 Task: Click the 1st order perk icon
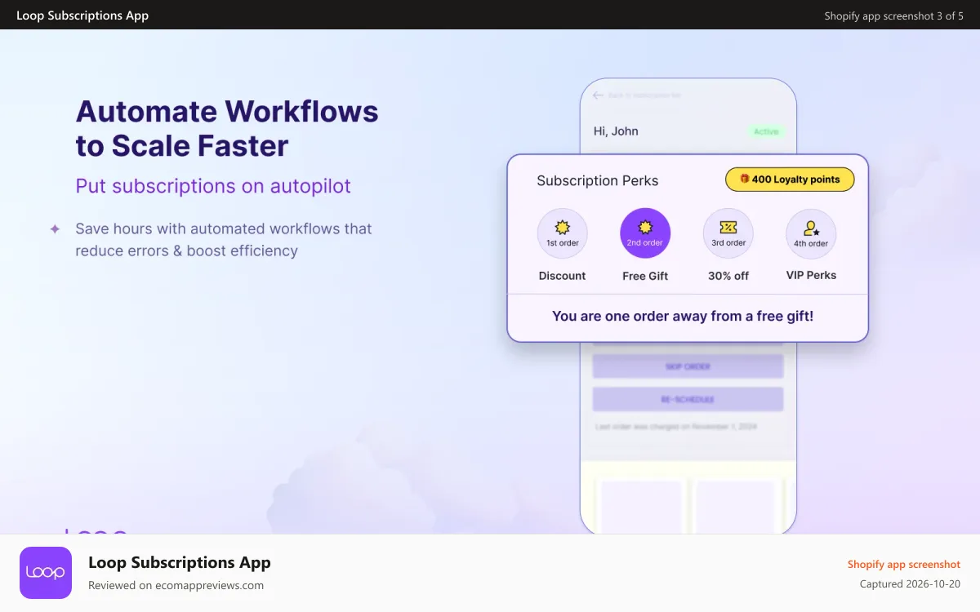pyautogui.click(x=563, y=233)
